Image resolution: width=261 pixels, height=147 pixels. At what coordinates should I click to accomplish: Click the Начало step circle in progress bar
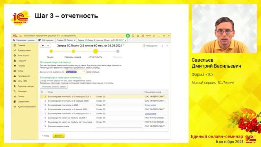click(51, 51)
